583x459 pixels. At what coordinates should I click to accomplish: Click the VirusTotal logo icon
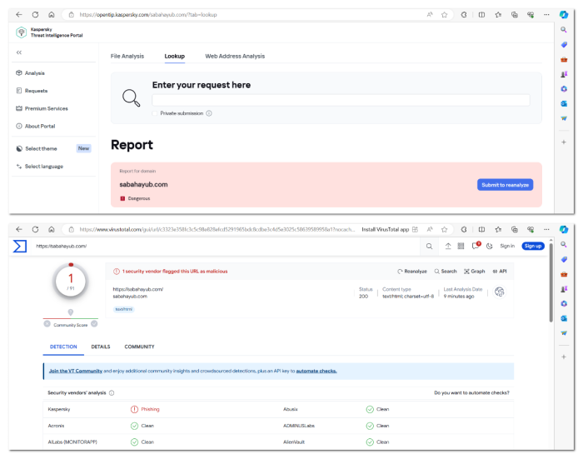click(x=20, y=246)
